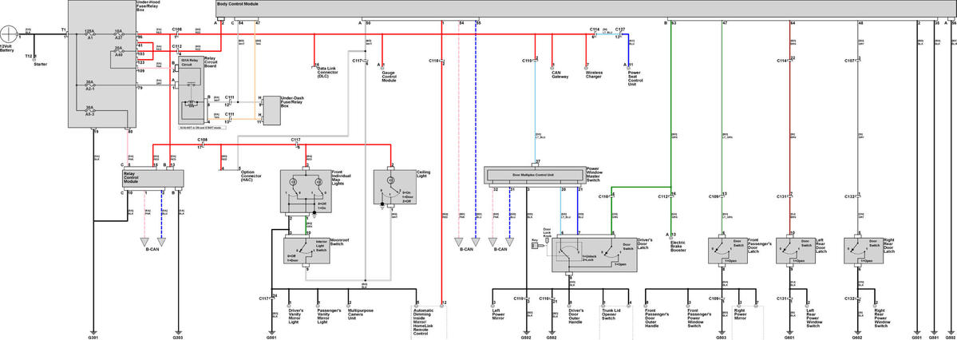Viewport: 957px width, 340px height.
Task: Click the C107 connector label
Action: 849,61
